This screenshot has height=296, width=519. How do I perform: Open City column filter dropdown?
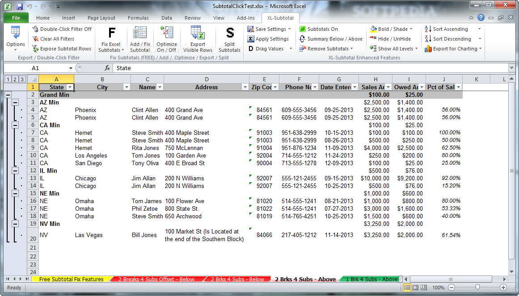[x=127, y=88]
